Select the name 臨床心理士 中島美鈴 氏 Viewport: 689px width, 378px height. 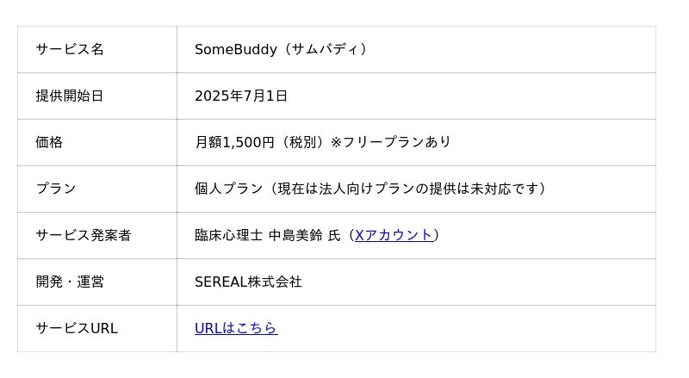click(x=267, y=235)
